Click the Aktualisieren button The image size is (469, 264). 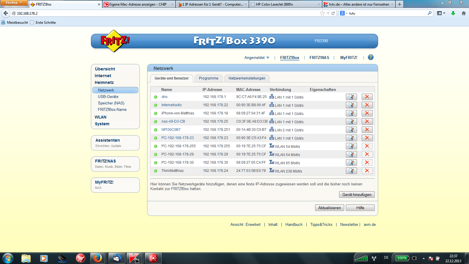329,208
